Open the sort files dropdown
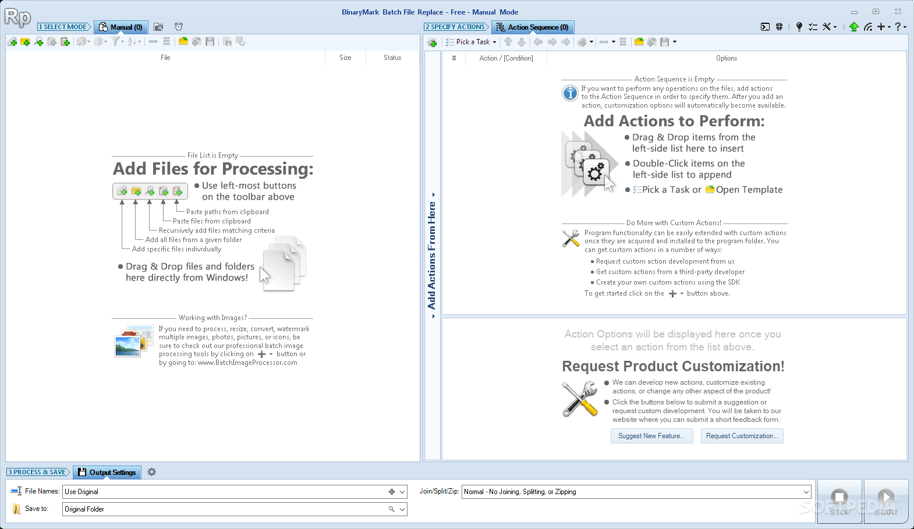The image size is (914, 529). click(134, 42)
